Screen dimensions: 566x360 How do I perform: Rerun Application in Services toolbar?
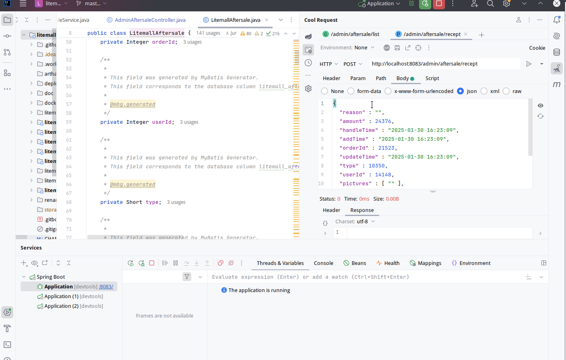pos(131,263)
